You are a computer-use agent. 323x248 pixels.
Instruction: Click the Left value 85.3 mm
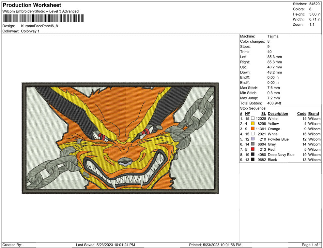point(275,57)
